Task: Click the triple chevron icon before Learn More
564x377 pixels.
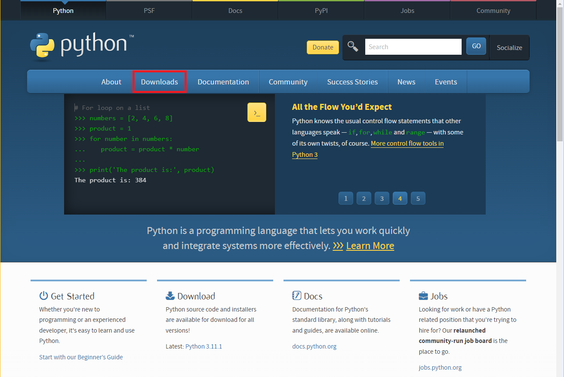Action: [x=338, y=246]
